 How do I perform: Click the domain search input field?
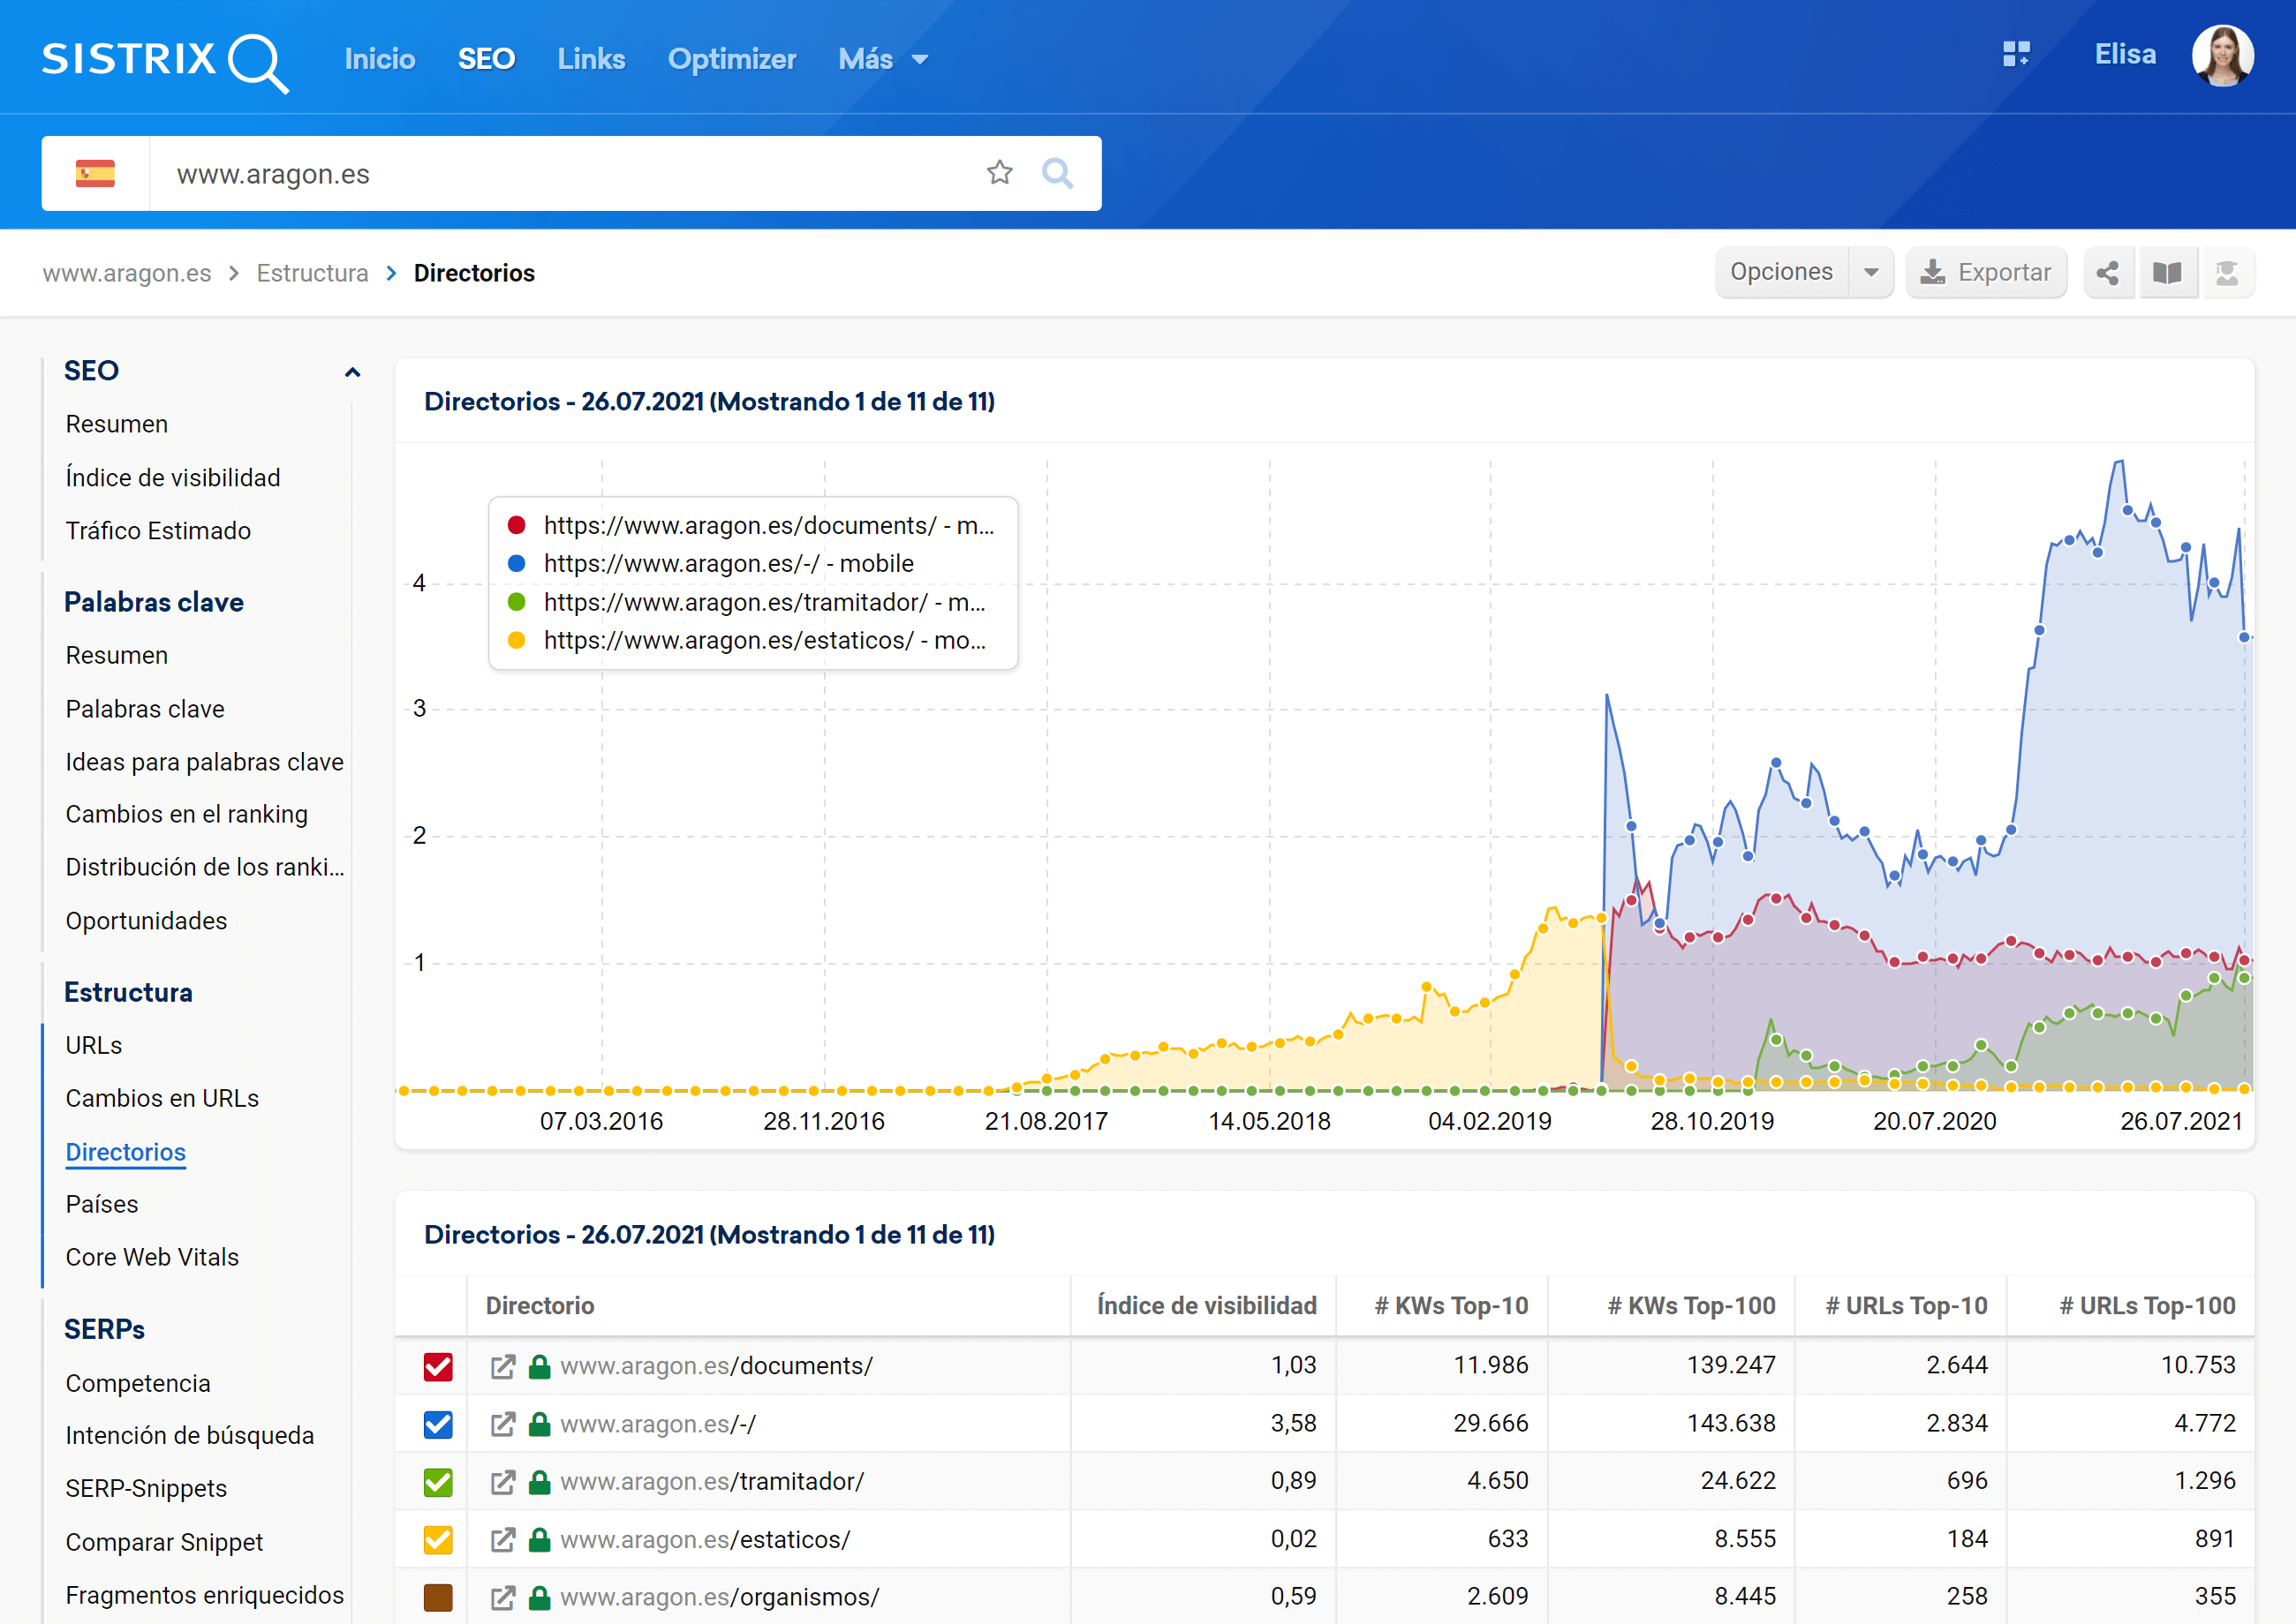coord(560,173)
